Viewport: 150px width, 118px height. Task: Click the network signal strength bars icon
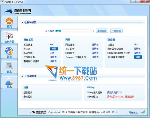coord(143,112)
